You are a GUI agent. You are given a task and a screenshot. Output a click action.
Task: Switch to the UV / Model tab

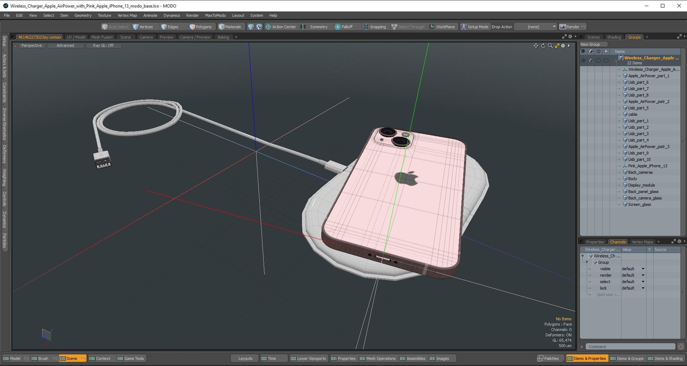(76, 37)
